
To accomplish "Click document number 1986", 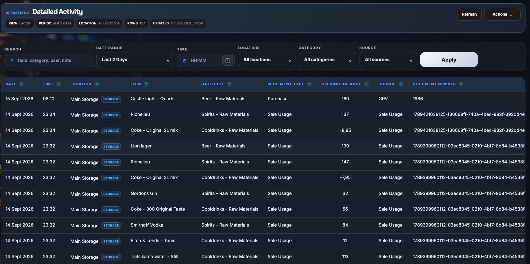I will pyautogui.click(x=418, y=99).
